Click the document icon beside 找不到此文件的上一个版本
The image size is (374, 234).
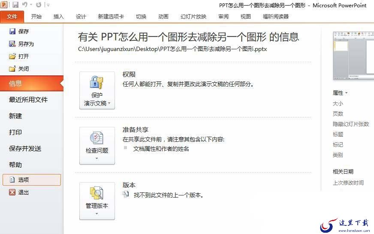click(x=126, y=195)
